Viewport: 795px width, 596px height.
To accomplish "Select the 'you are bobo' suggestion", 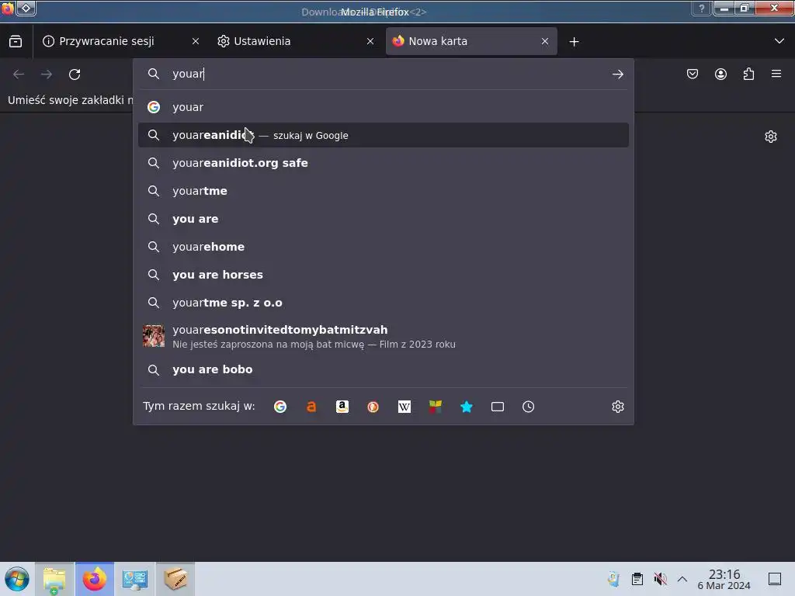I will point(384,369).
